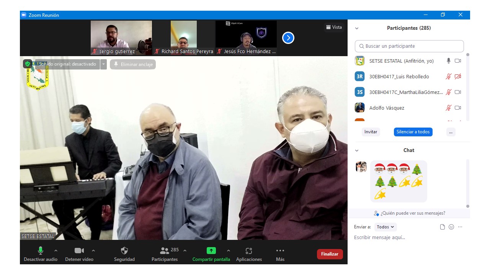
Task: Select sergio gutierrez video thumbnail
Action: click(x=121, y=38)
